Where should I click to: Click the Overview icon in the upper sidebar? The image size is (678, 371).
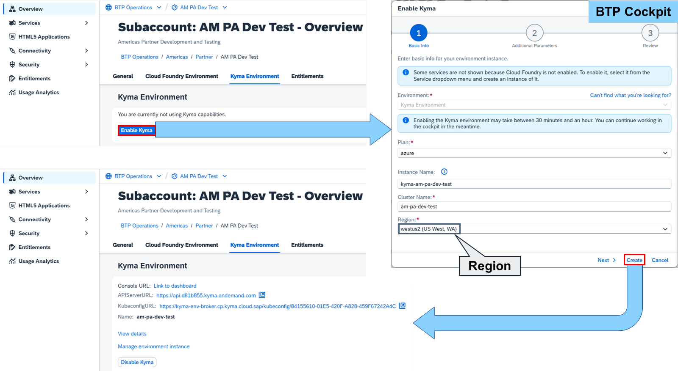pyautogui.click(x=12, y=9)
